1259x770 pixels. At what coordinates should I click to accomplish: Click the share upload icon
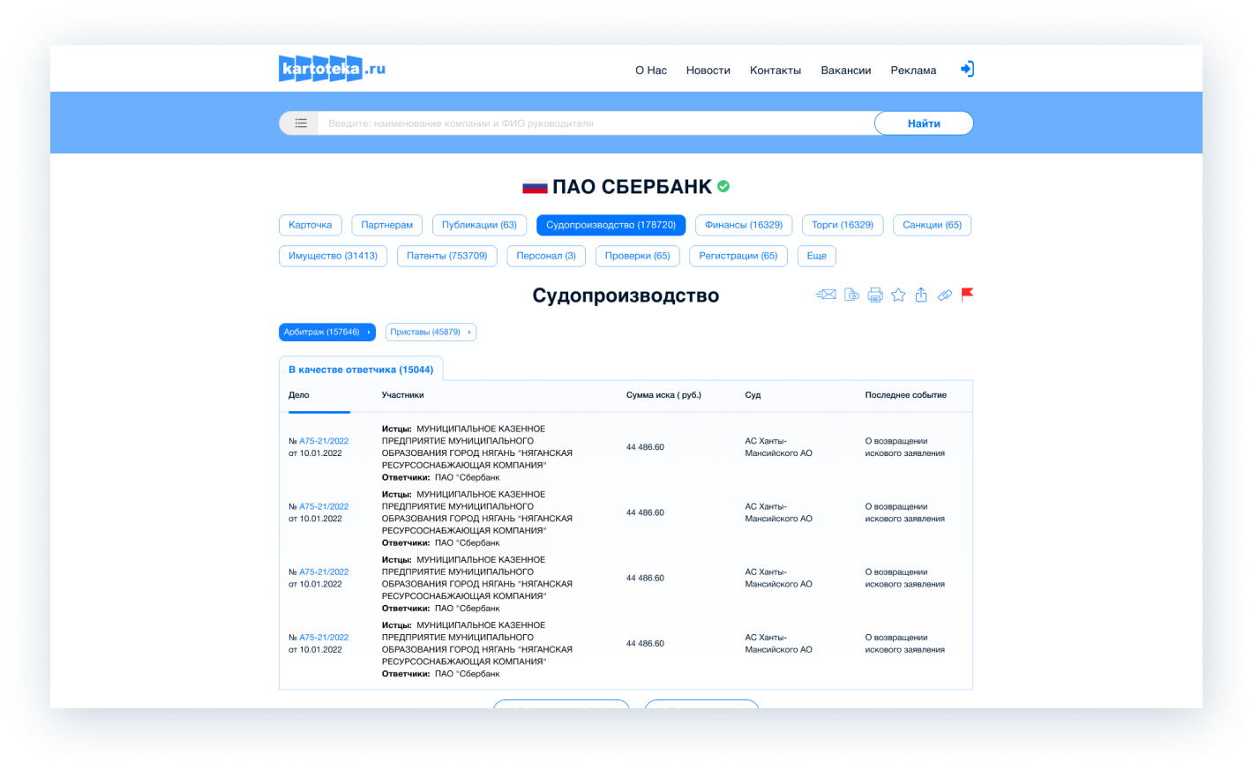click(x=921, y=295)
